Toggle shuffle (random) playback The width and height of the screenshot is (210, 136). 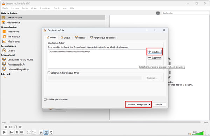(x=51, y=132)
